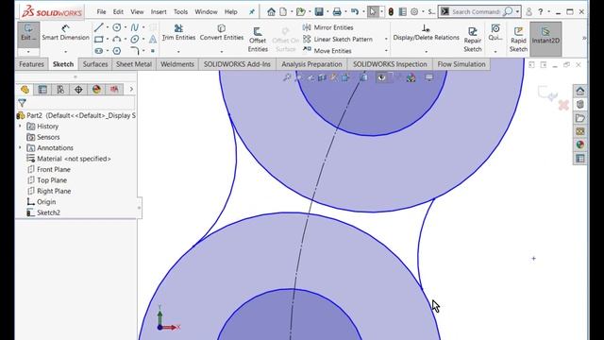Open Smart Dimension dropdown arrow
The width and height of the screenshot is (604, 340).
pos(65,51)
